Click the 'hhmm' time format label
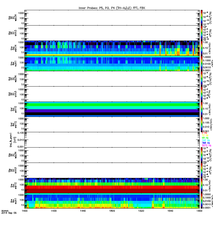This screenshot has height=227, width=213. point(5,211)
